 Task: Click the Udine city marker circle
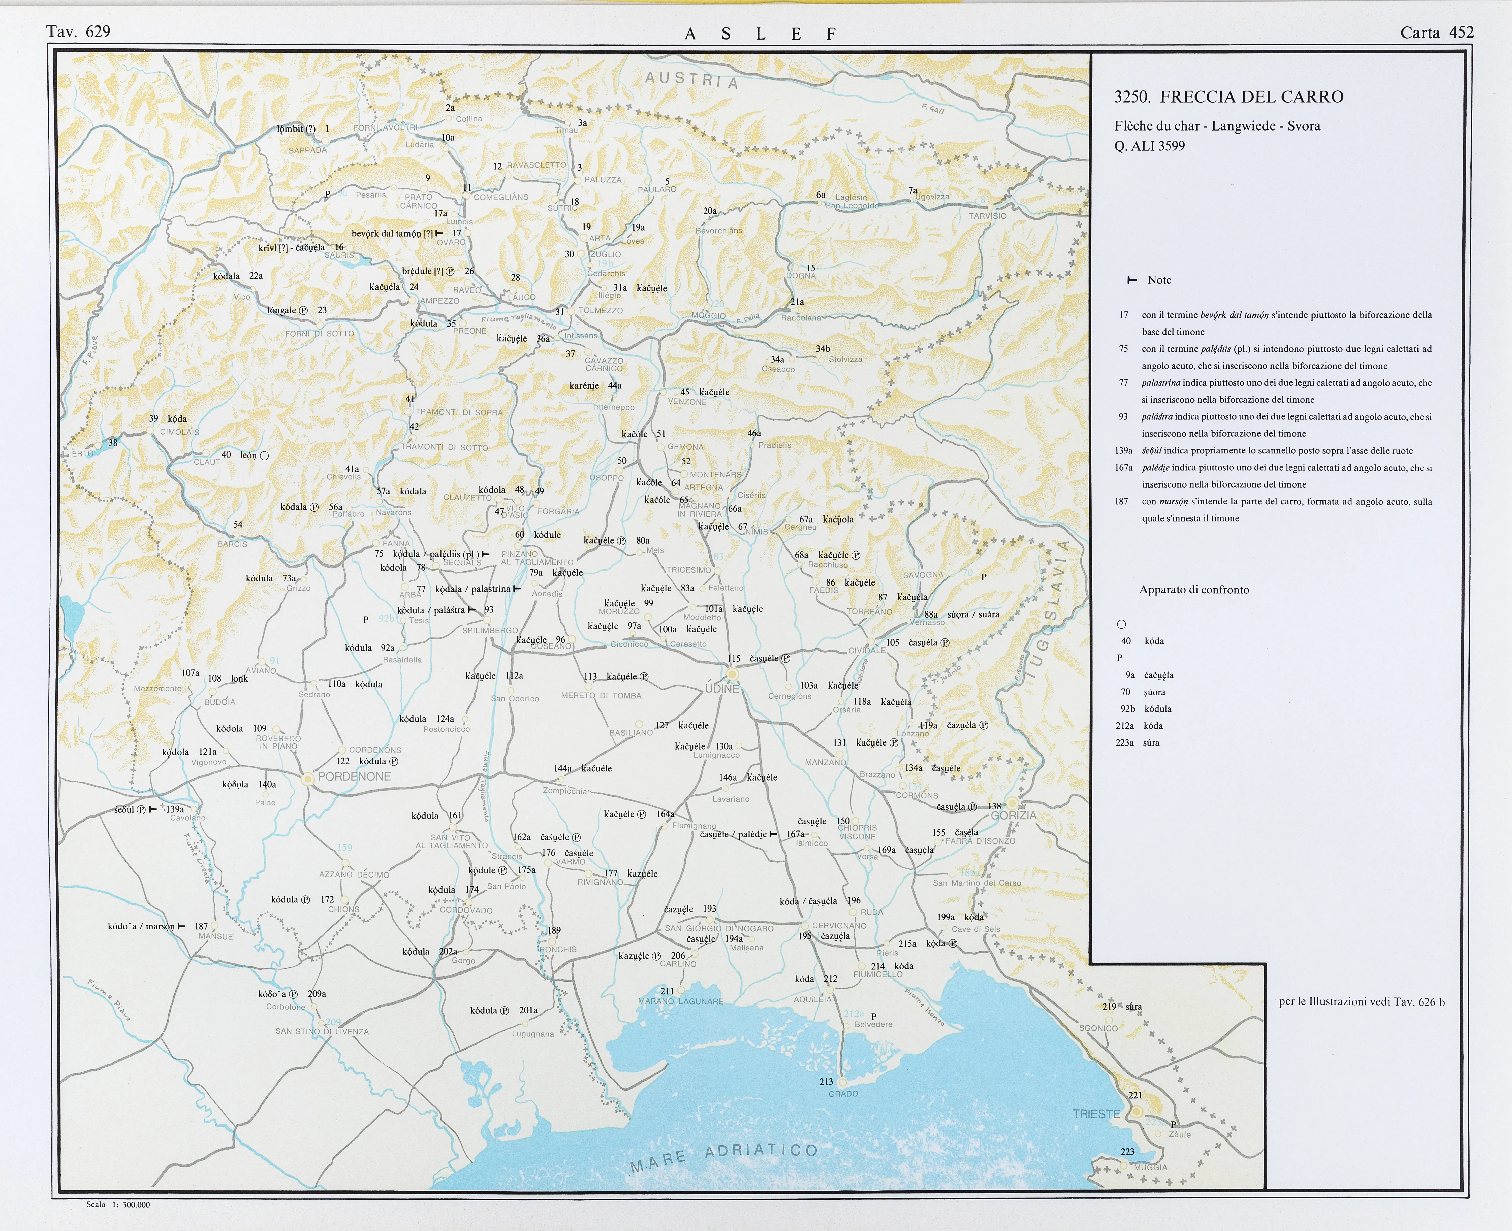pos(733,674)
